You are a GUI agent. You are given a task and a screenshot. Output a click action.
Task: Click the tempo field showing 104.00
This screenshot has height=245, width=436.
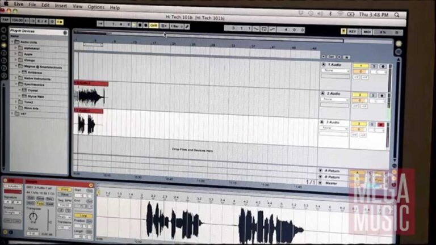(16, 20)
